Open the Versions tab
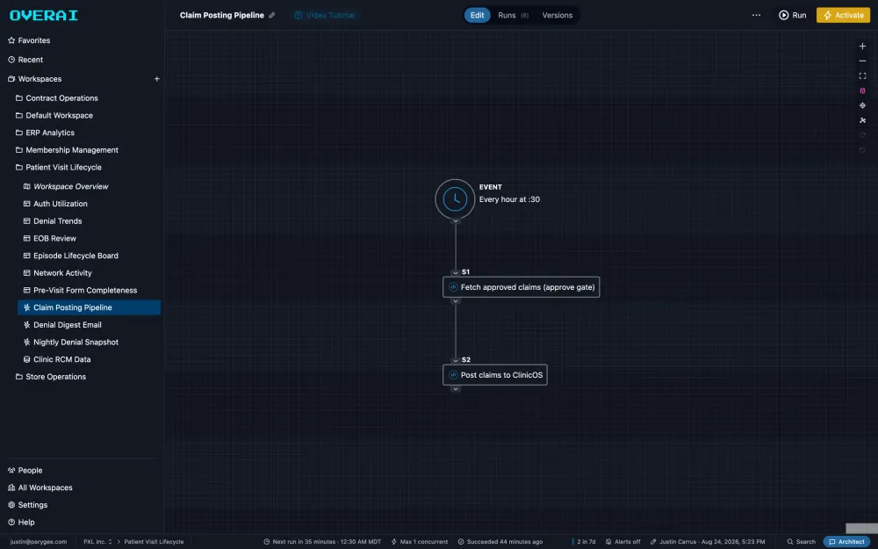The height and width of the screenshot is (549, 878). click(558, 15)
